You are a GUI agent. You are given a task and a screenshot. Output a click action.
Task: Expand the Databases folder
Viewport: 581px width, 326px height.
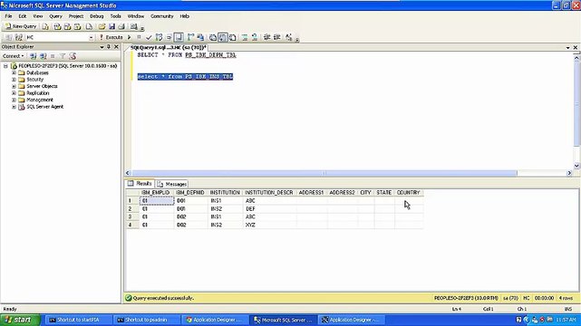coord(15,72)
